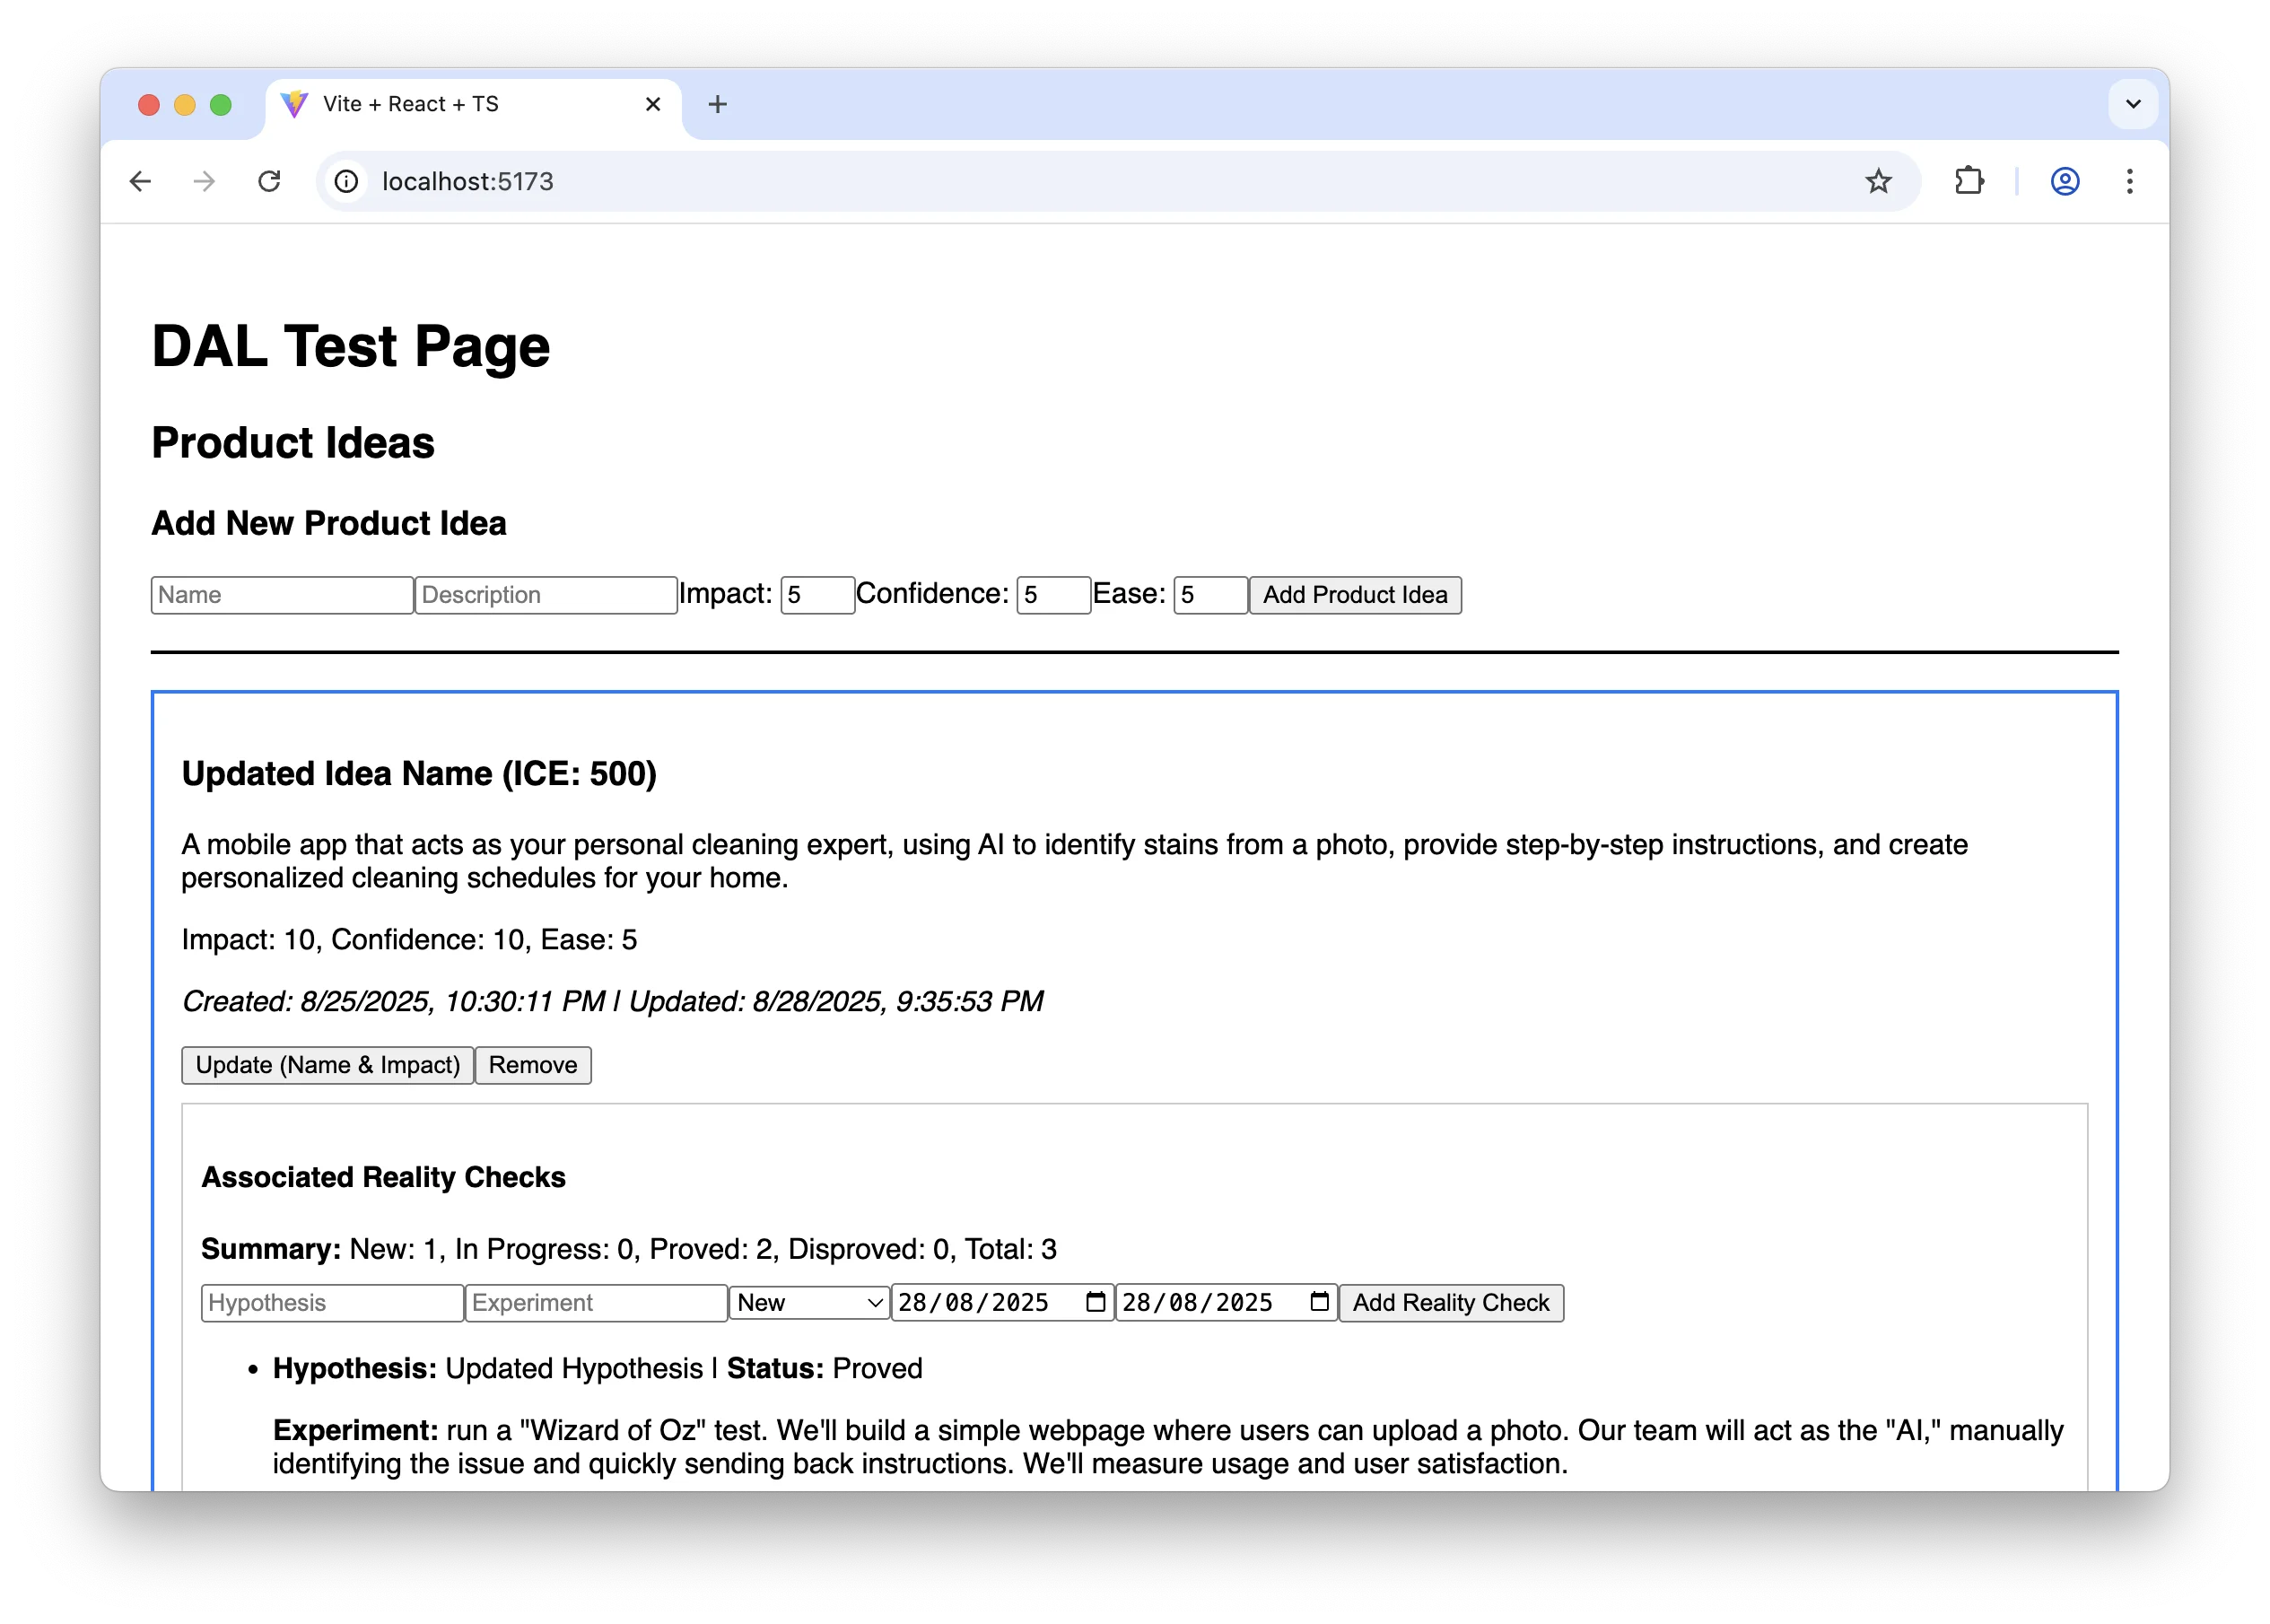Click the Impact number field
This screenshot has width=2270, height=1624.
pos(816,595)
